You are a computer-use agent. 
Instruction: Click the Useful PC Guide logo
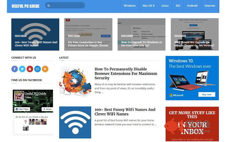point(26,6)
